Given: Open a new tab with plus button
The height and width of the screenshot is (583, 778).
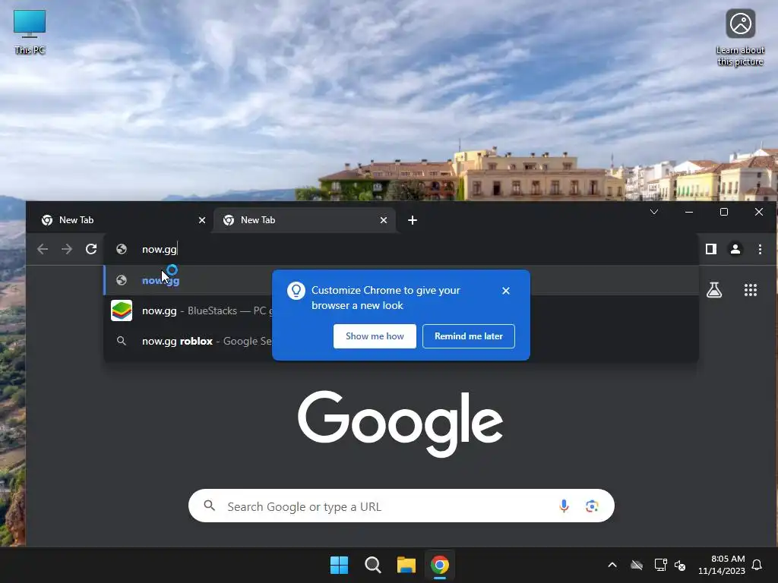Looking at the screenshot, I should [x=413, y=220].
